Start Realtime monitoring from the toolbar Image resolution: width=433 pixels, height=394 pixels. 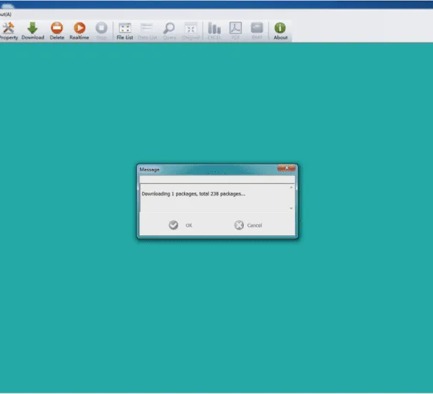click(x=79, y=30)
